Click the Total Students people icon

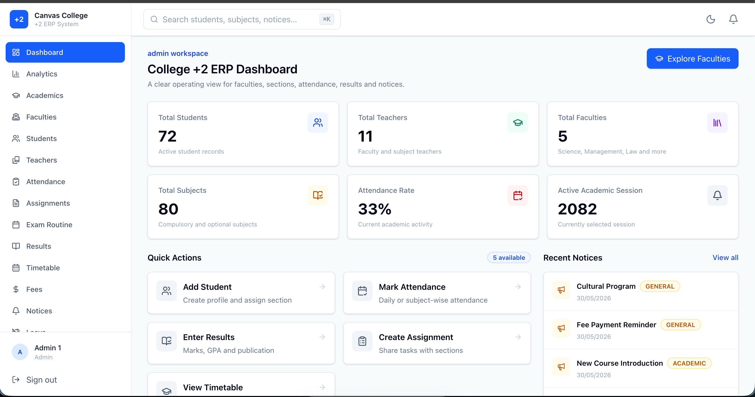coord(318,123)
